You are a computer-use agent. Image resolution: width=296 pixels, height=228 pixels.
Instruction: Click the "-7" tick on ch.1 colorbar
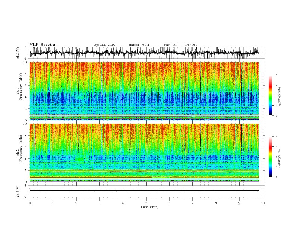pos(276,115)
